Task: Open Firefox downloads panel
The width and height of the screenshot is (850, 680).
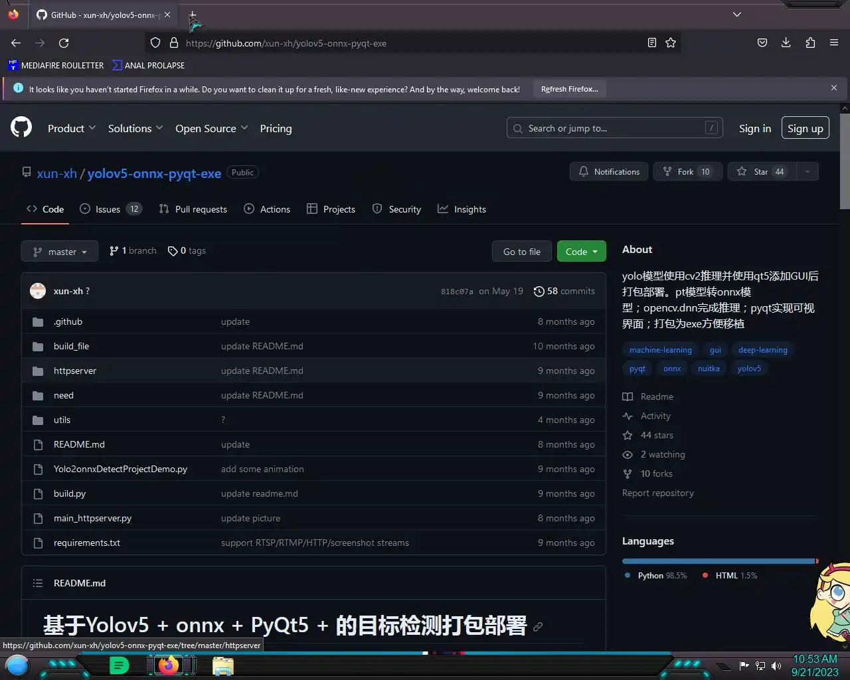Action: point(786,43)
